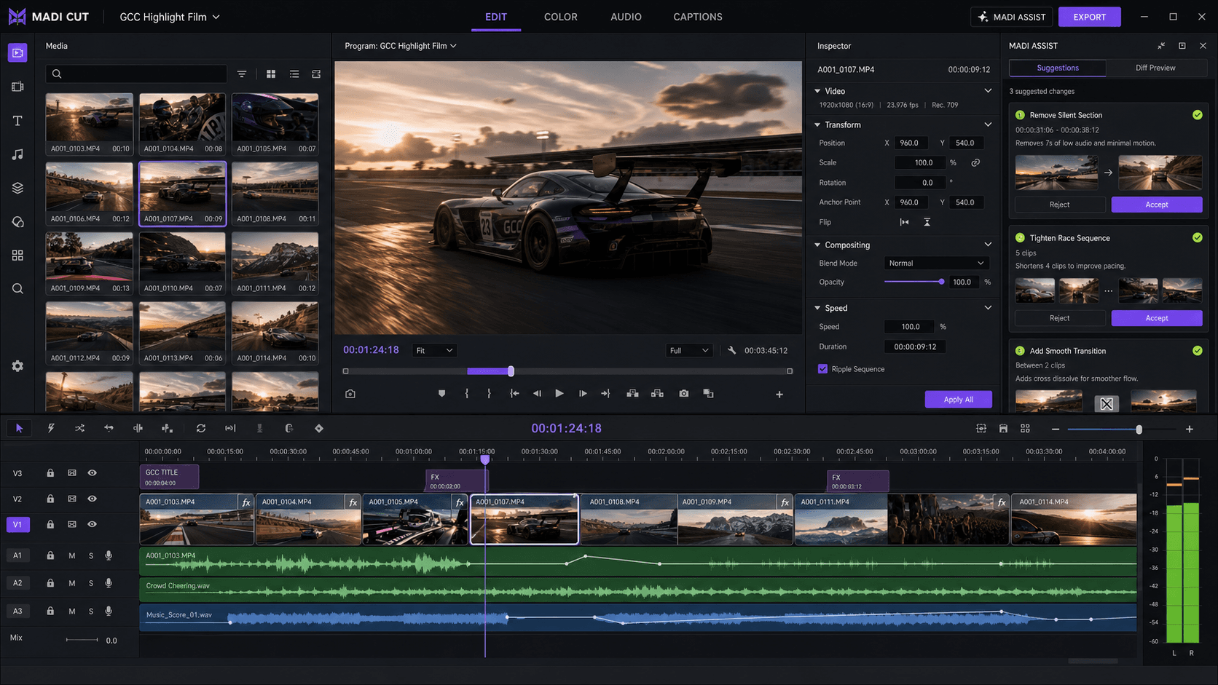Add a marker in program monitor

[441, 394]
